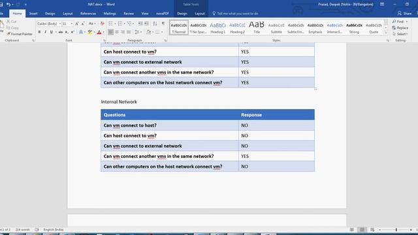The width and height of the screenshot is (418, 235).
Task: Switch to Read Mode view icon
Action: click(352, 229)
